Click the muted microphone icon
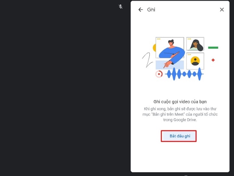Screen dimensions: 234x176 pos(121,7)
